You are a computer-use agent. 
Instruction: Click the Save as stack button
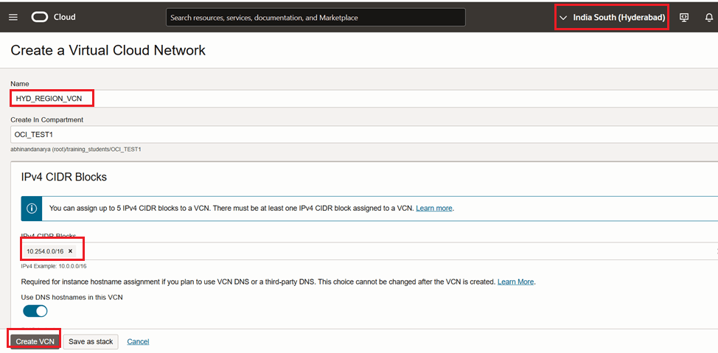tap(91, 341)
